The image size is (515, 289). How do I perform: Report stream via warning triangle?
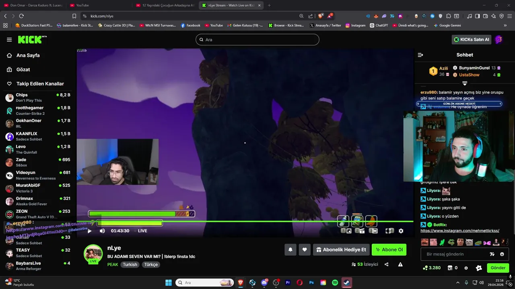[400, 265]
